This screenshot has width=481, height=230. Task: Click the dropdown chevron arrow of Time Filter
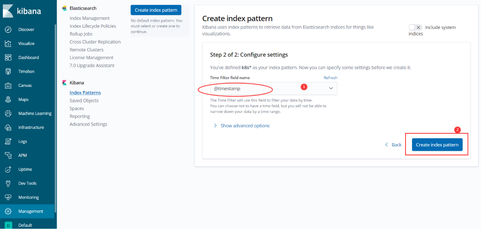coord(331,88)
